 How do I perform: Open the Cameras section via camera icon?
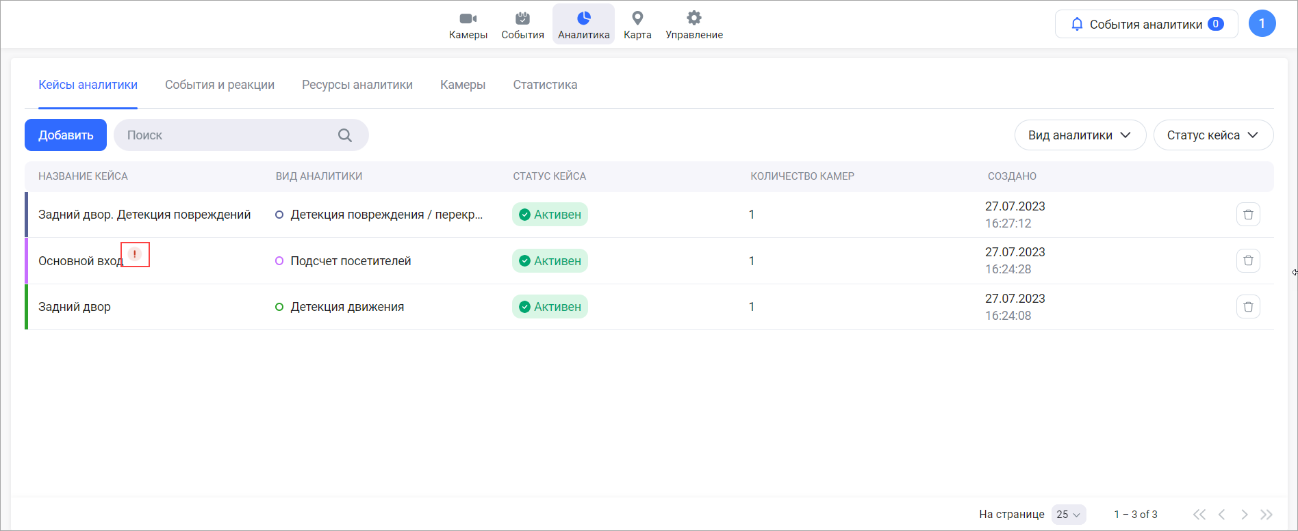(x=468, y=18)
